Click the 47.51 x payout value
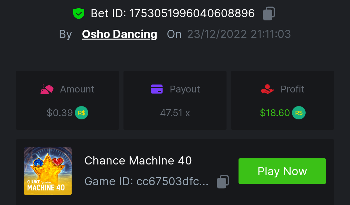Screen dimensions: 350x205 click(x=175, y=113)
